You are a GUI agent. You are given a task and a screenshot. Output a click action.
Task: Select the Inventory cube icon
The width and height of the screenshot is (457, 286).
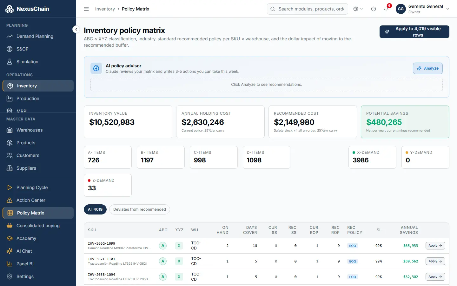tap(10, 86)
